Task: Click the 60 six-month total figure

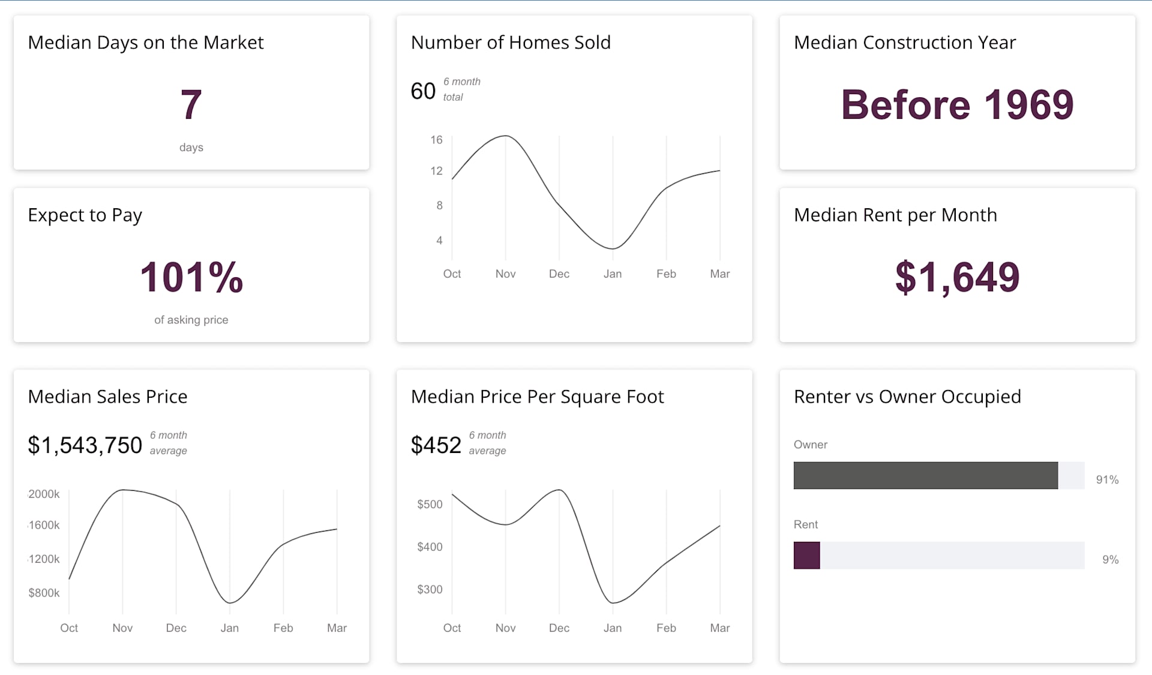Action: tap(423, 91)
